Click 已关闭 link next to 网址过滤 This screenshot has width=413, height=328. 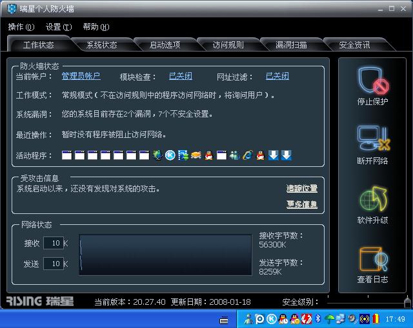[277, 76]
